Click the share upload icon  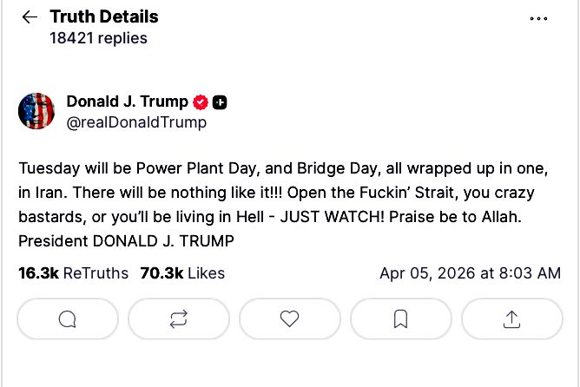(x=512, y=319)
